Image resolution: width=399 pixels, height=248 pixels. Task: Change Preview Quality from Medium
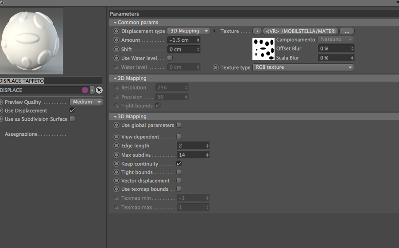[x=86, y=102]
